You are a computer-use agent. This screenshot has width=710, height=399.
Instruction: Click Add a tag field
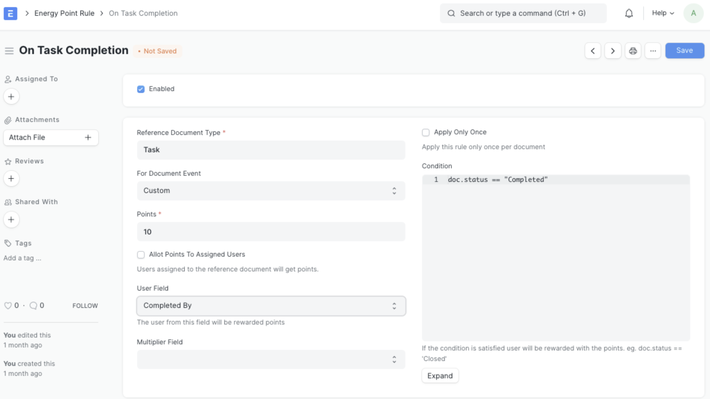point(22,258)
